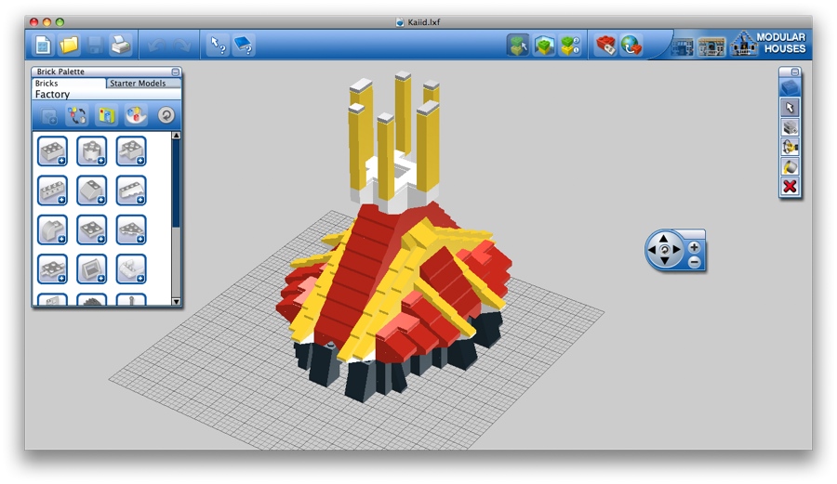Open the hinge plates category
The width and height of the screenshot is (837, 484).
point(131,269)
